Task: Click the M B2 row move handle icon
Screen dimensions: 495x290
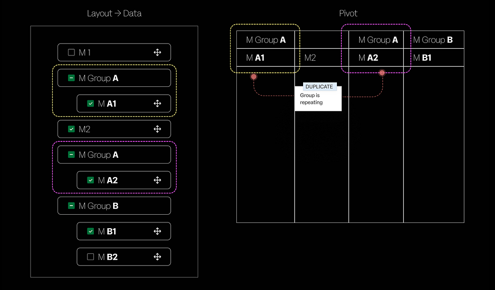Action: (x=157, y=257)
